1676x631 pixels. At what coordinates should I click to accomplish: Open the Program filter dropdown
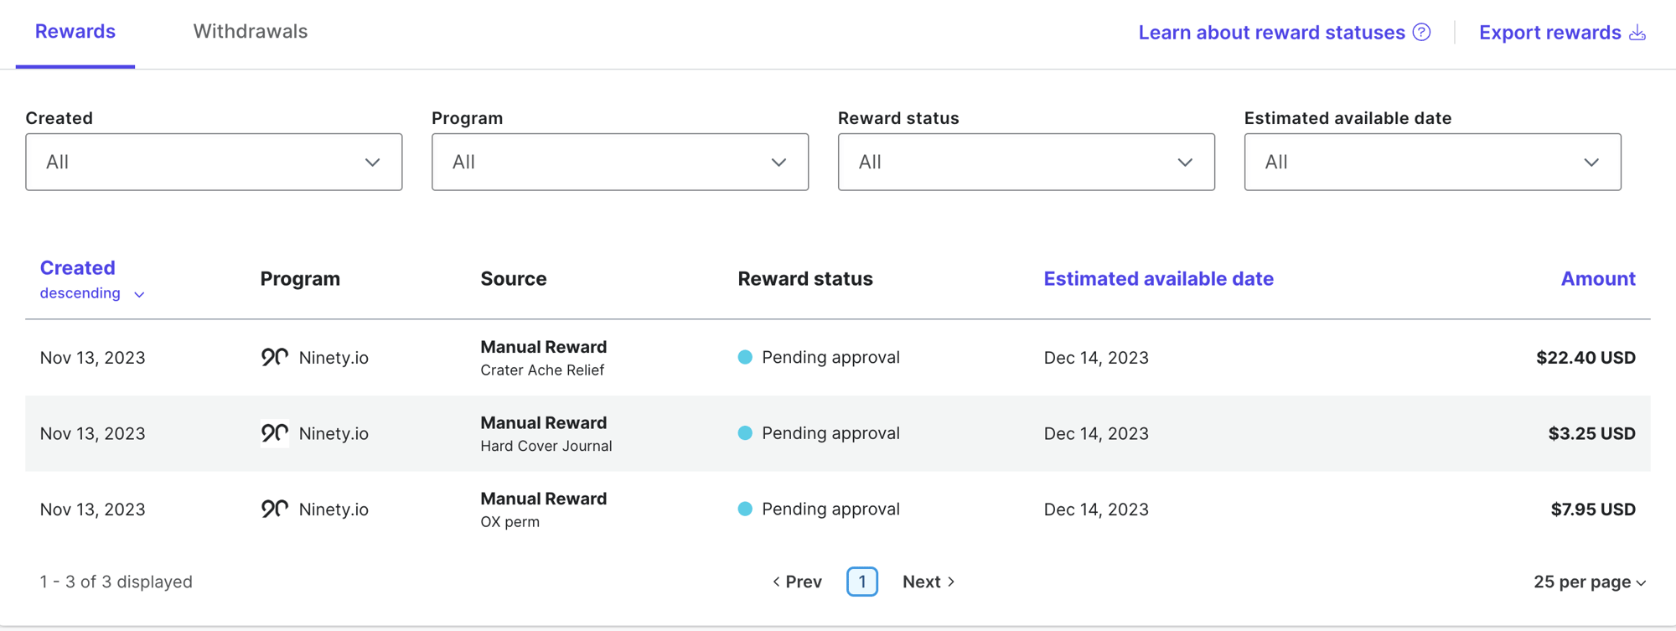point(620,162)
